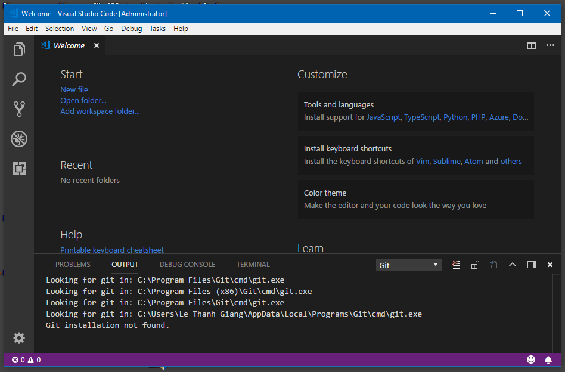
Task: Check error count in the status bar
Action: [18, 359]
